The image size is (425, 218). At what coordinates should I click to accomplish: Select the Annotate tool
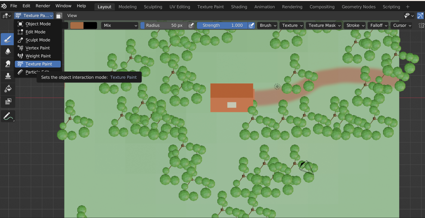pyautogui.click(x=8, y=116)
